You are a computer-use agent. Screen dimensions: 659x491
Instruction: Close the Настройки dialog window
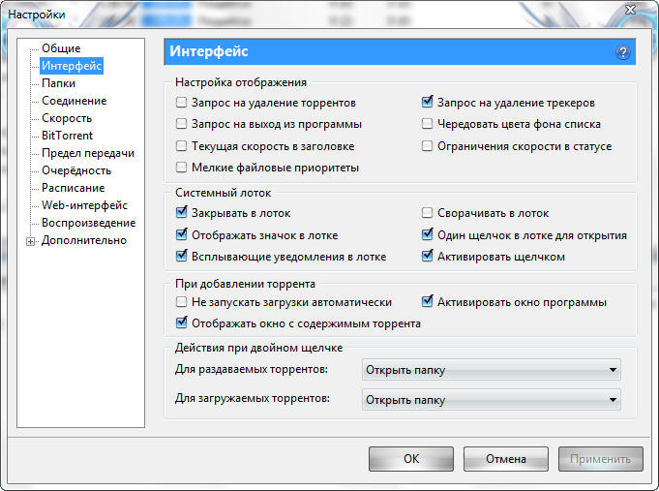tap(627, 12)
